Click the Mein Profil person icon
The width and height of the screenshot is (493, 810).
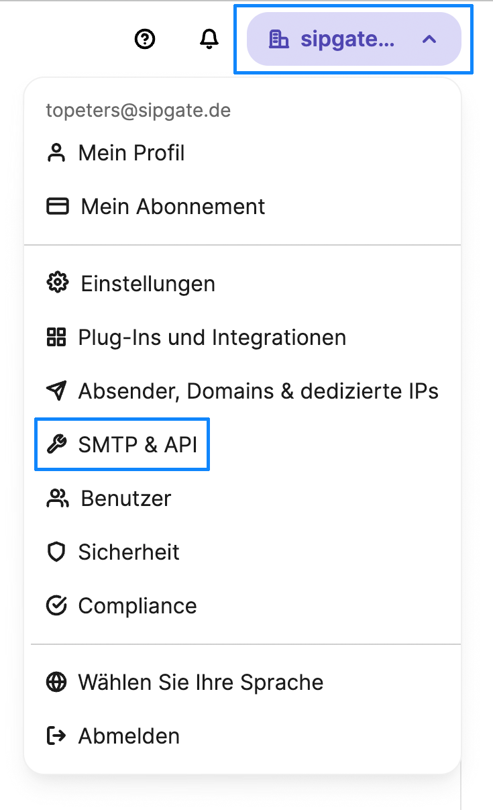pyautogui.click(x=58, y=152)
